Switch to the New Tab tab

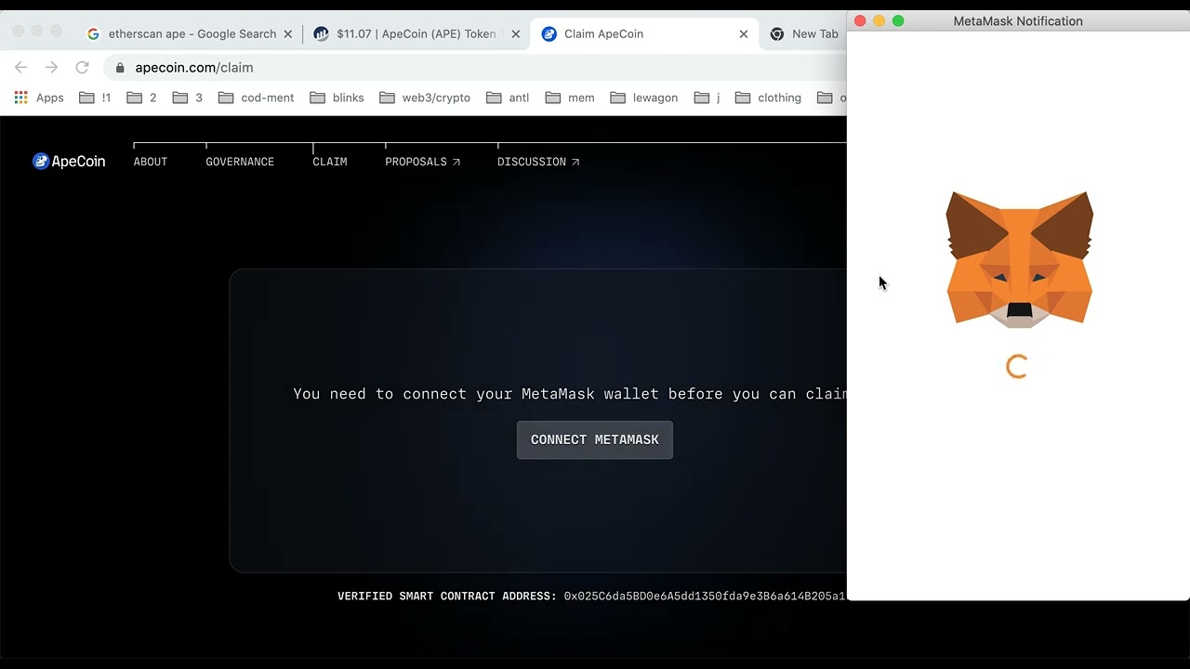pos(805,33)
